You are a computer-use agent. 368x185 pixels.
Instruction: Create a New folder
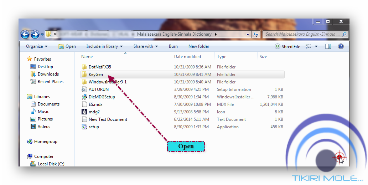(199, 46)
